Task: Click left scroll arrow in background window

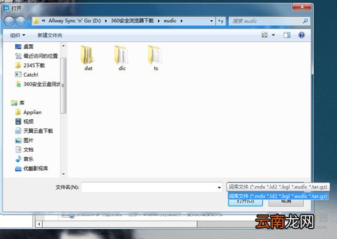Action: point(39,224)
